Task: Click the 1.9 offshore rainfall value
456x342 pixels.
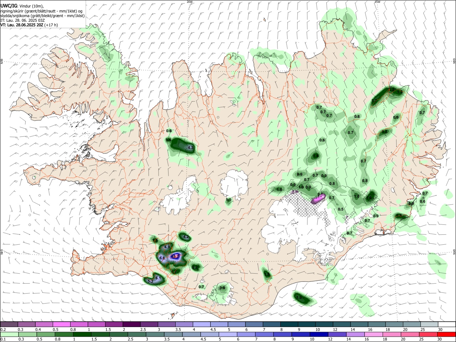Action: point(299,297)
